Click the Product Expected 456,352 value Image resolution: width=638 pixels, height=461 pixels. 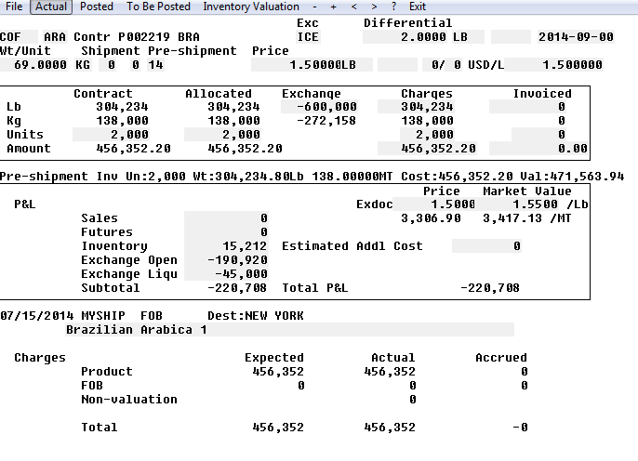pyautogui.click(x=278, y=372)
